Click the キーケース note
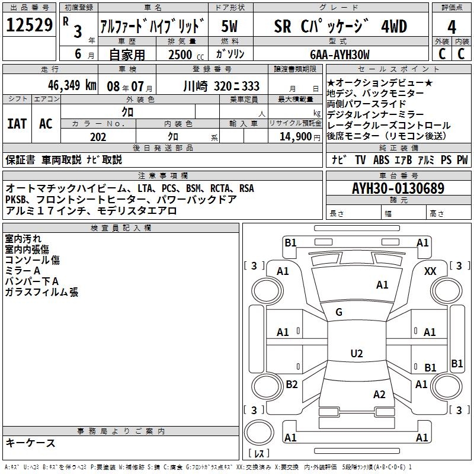The height and width of the screenshot is (474, 474). 31,443
